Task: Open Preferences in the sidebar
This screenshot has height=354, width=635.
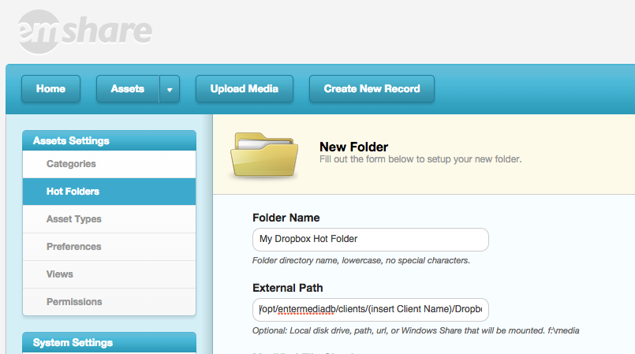Action: point(110,247)
